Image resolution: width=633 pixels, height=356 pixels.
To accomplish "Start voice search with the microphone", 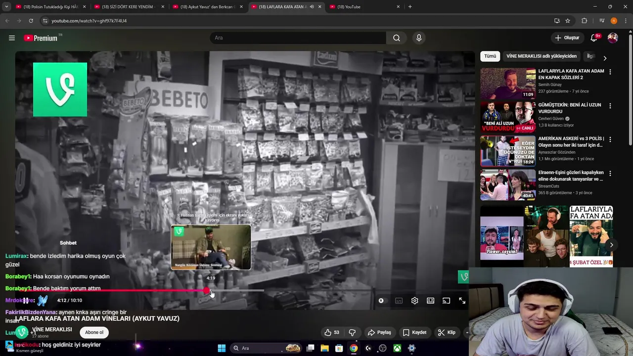I will coord(419,38).
